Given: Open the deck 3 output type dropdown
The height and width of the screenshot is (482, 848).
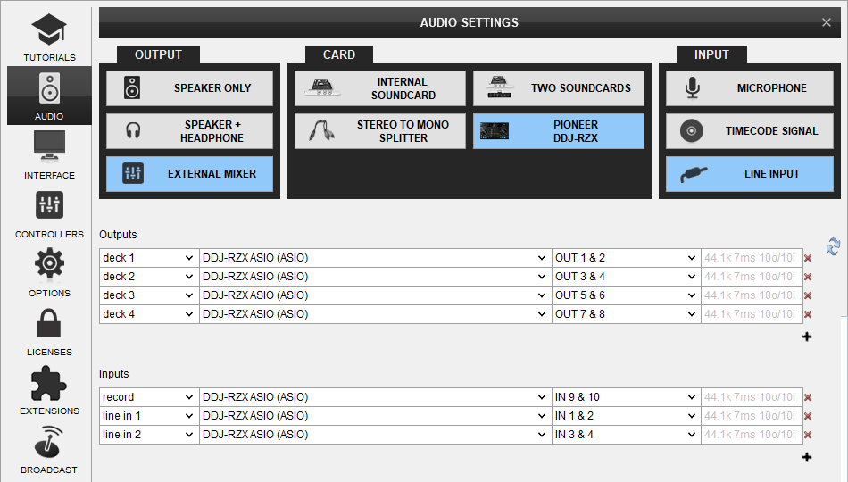Looking at the screenshot, I should [149, 295].
